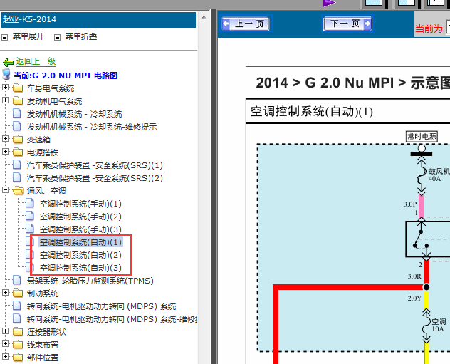Screen dimensions: 450x364
Task: Click the open folder icon of 通风、空调
Action: (18, 190)
